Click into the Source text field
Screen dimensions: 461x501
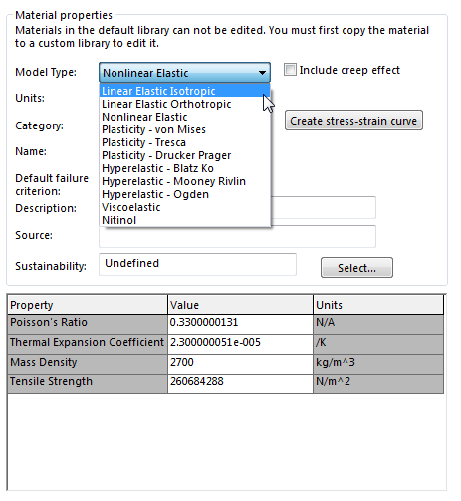(x=237, y=236)
